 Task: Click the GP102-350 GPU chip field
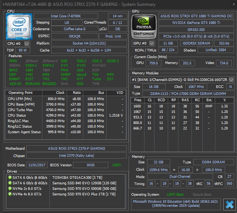coord(196,29)
